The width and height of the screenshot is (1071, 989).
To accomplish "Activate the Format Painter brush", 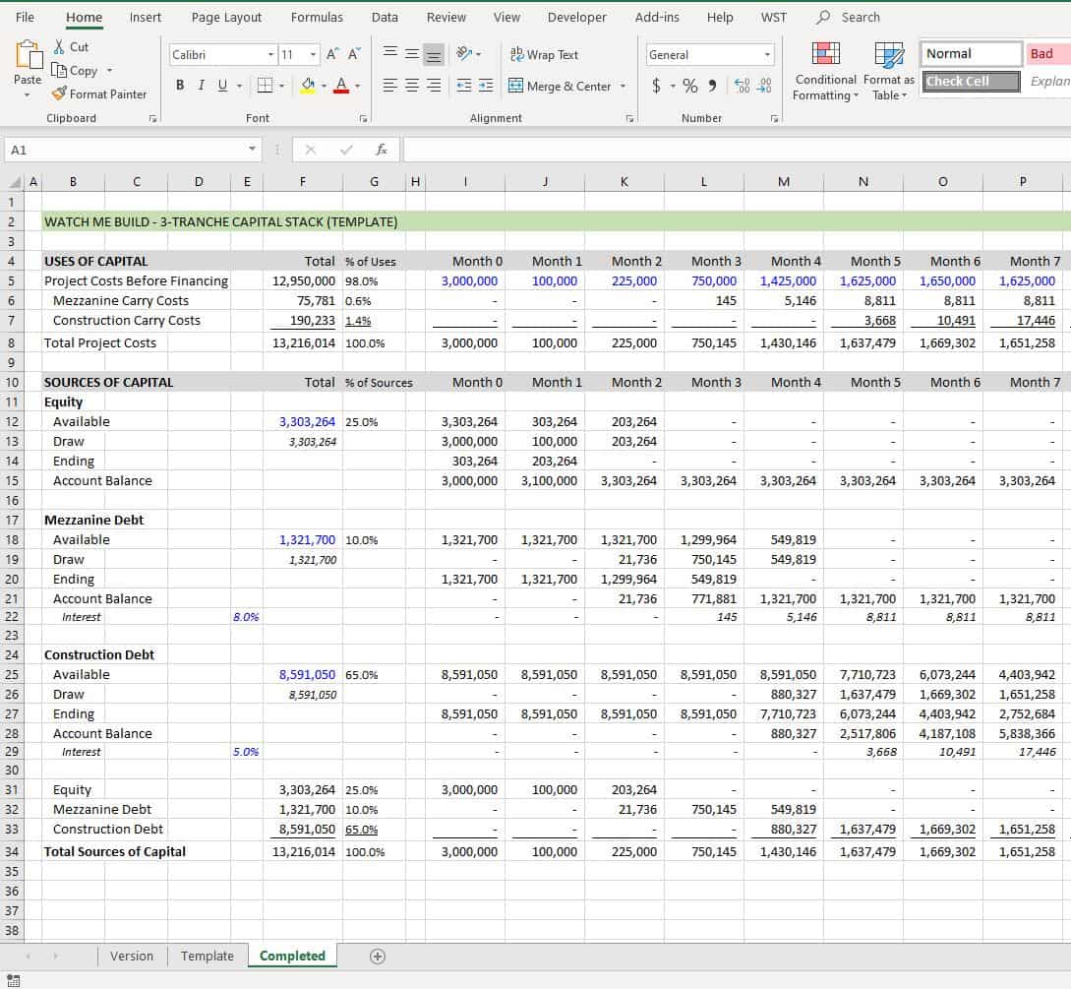I will 99,93.
